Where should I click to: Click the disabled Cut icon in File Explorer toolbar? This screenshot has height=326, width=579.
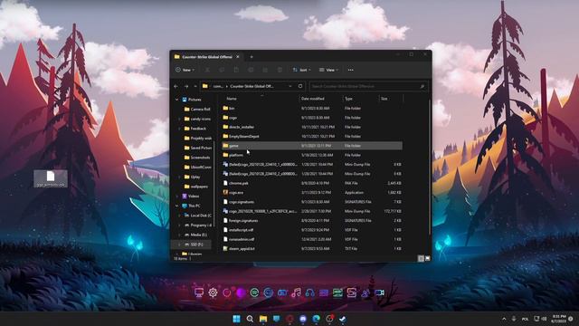207,70
